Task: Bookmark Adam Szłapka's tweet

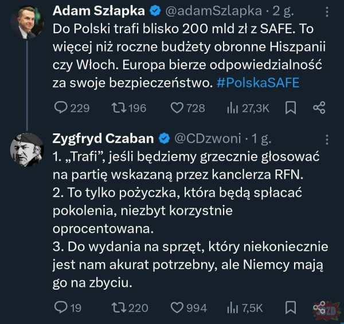Action: click(291, 108)
